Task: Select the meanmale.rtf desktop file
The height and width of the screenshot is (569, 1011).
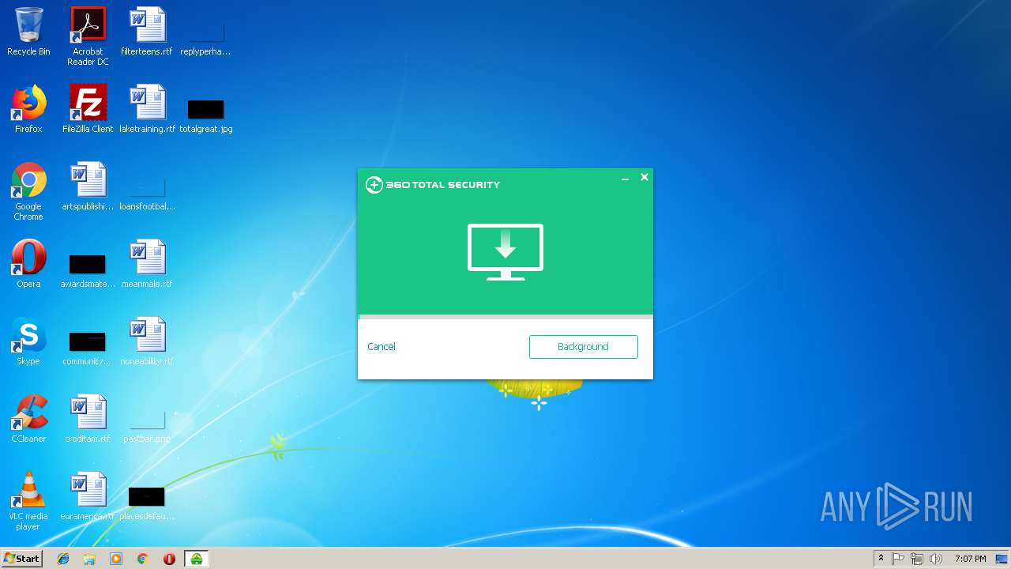Action: click(147, 265)
